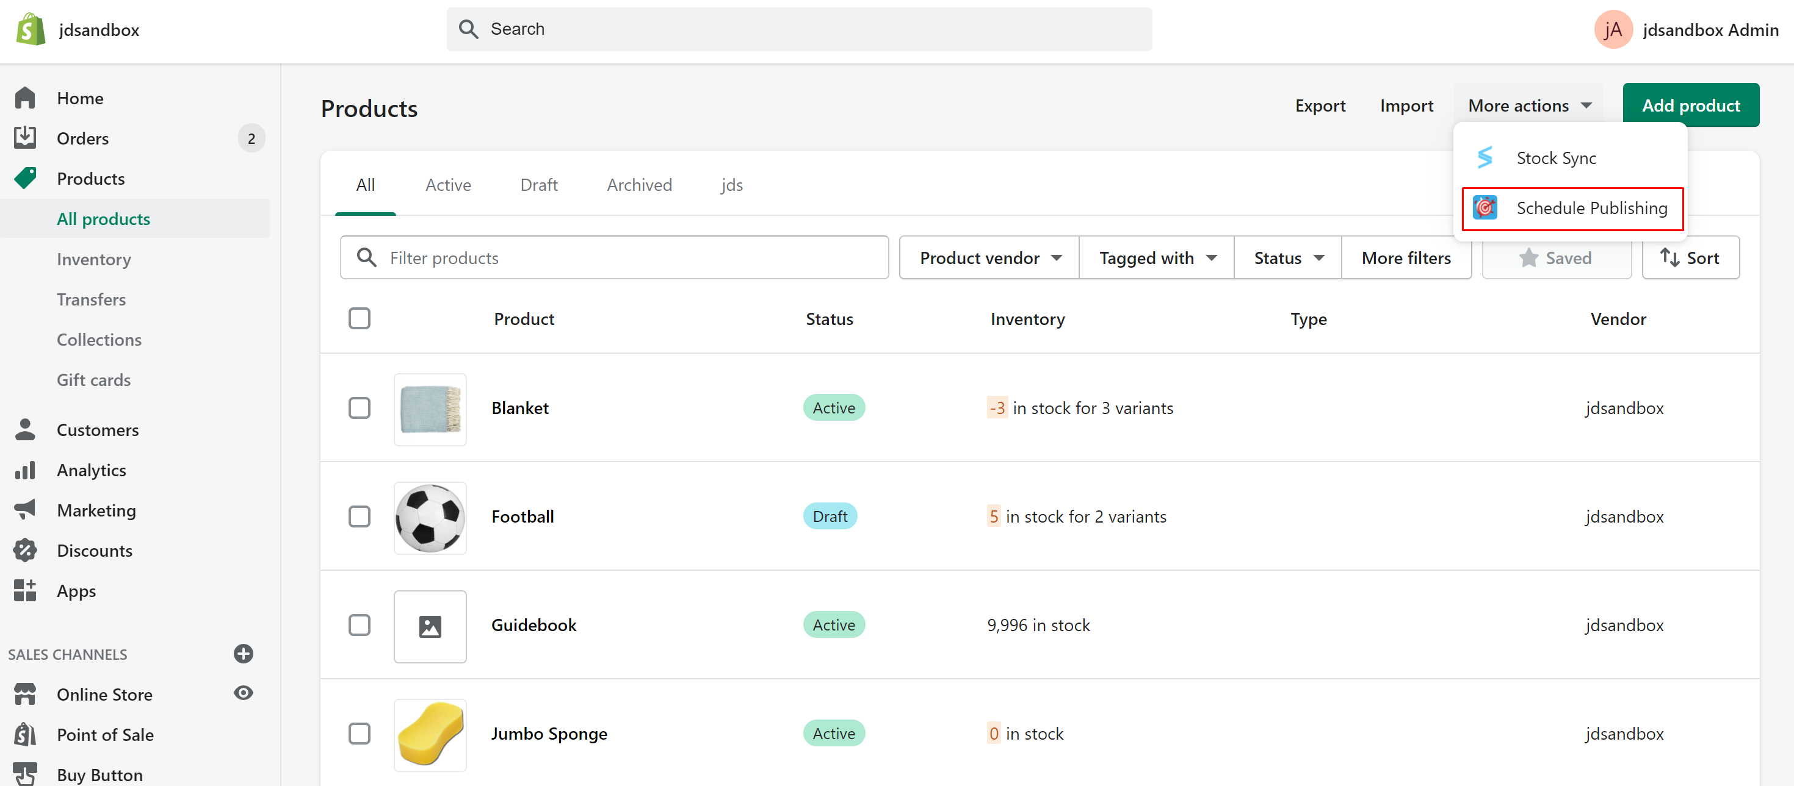The image size is (1794, 786).
Task: Switch to the Draft tab
Action: [x=538, y=185]
